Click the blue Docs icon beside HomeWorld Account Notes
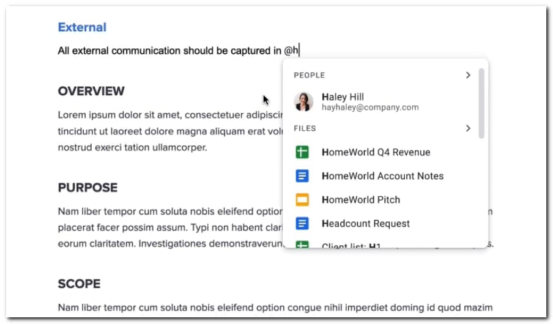 coord(302,176)
